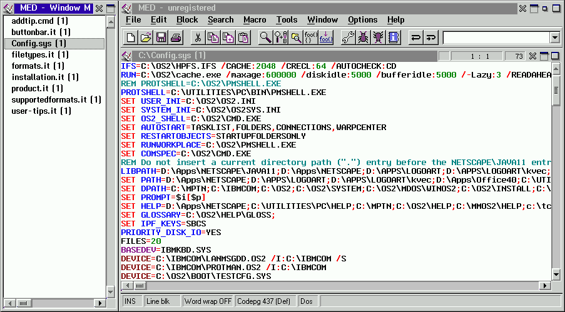Click window list horizontal scrollbar thumb
This screenshot has width=565, height=312.
23,303
